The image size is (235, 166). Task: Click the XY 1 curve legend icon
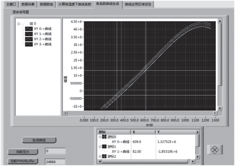(x=29, y=34)
